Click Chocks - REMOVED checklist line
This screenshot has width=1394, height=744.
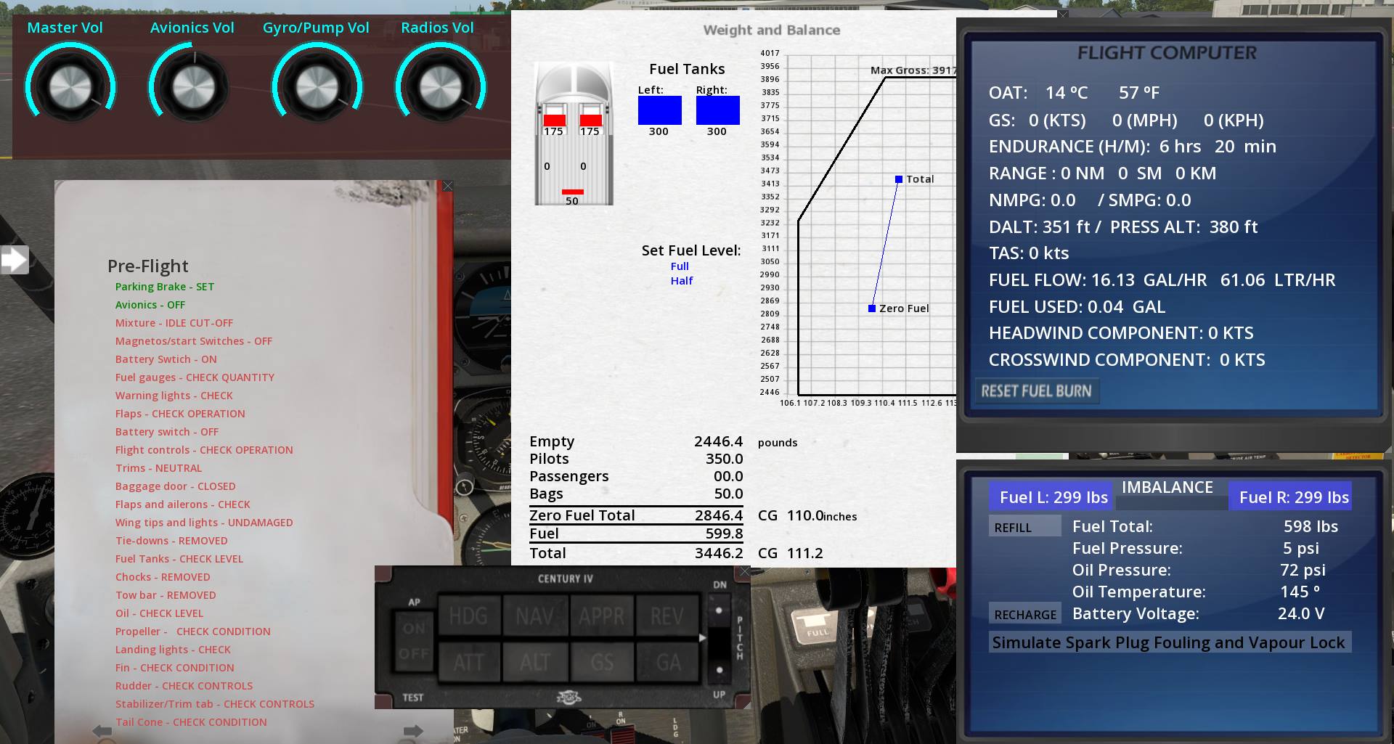(x=163, y=577)
